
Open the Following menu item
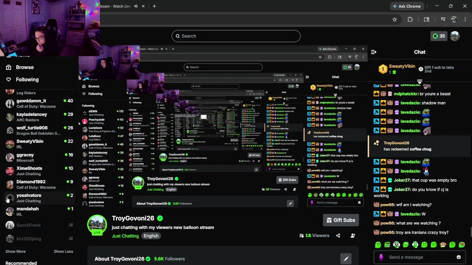tap(27, 79)
